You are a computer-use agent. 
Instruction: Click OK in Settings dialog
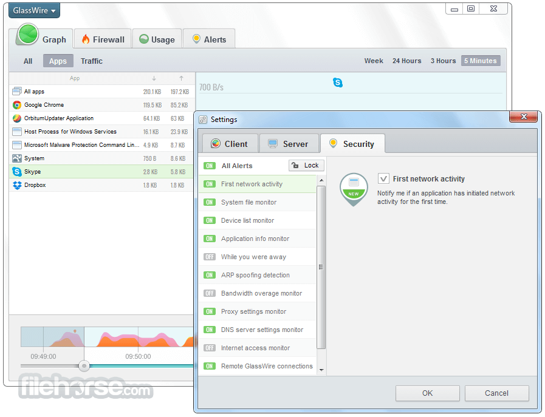click(x=428, y=393)
